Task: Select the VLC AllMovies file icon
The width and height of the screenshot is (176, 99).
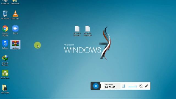Action: click(15, 15)
